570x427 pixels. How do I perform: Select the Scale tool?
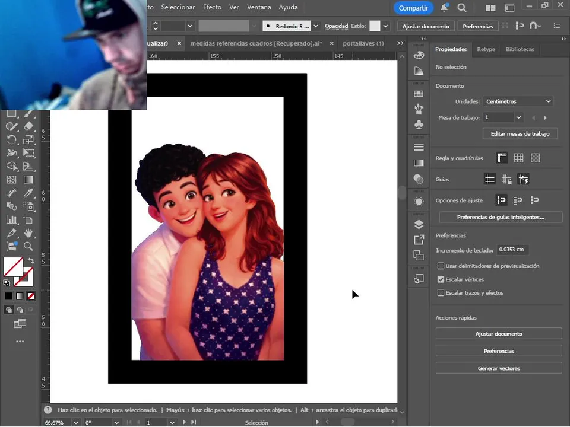(28, 139)
